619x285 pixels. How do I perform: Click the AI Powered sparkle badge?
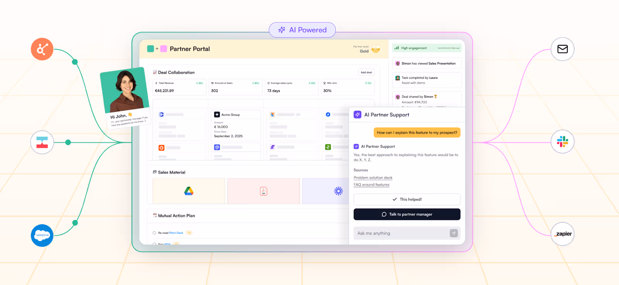pos(302,30)
